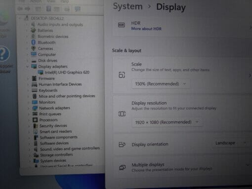The image size is (252, 189).
Task: Select the Mice and other pointing devices icon
Action: 35,96
